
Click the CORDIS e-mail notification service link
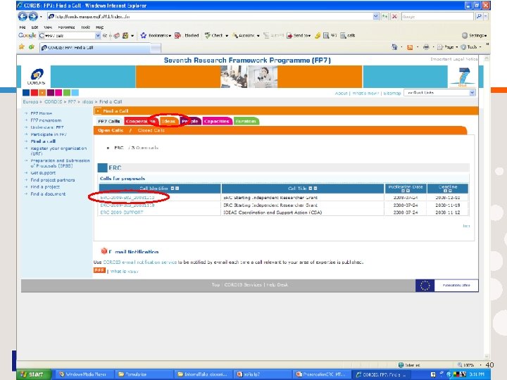[x=139, y=262]
